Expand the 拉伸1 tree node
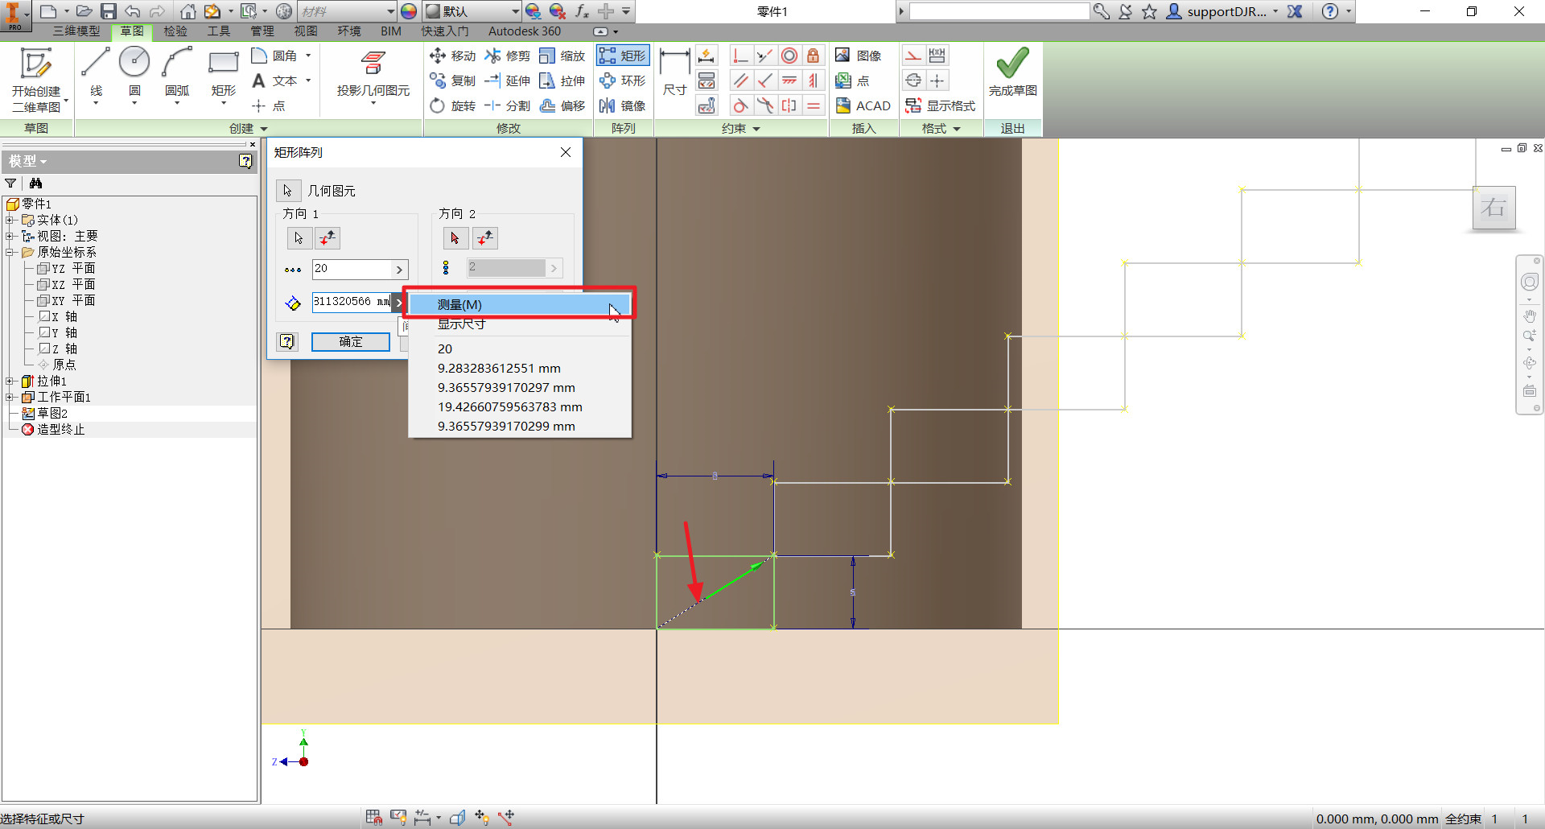This screenshot has width=1545, height=829. click(x=10, y=382)
